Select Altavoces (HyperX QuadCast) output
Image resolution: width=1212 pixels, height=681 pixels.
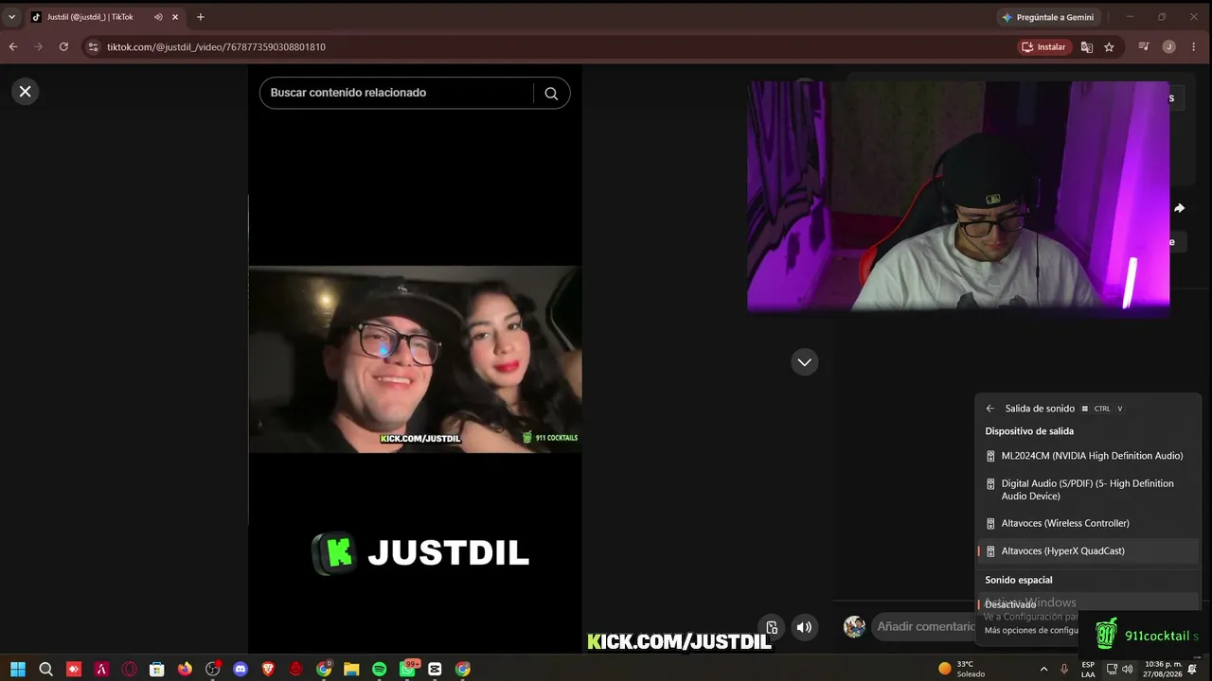(1089, 550)
